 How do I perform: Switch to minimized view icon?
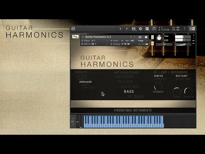[x=154, y=29]
